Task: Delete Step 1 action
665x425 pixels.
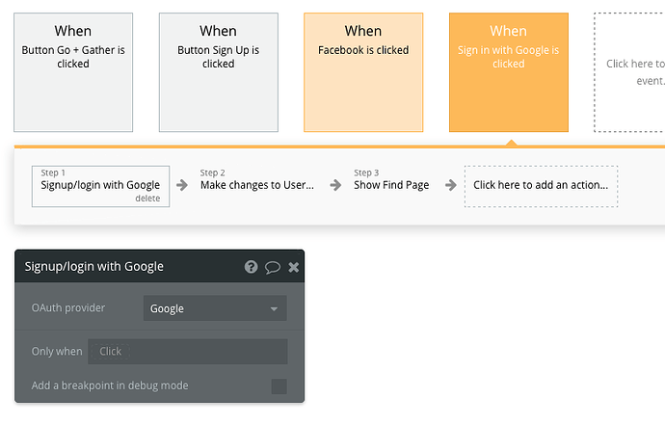Action: tap(147, 199)
